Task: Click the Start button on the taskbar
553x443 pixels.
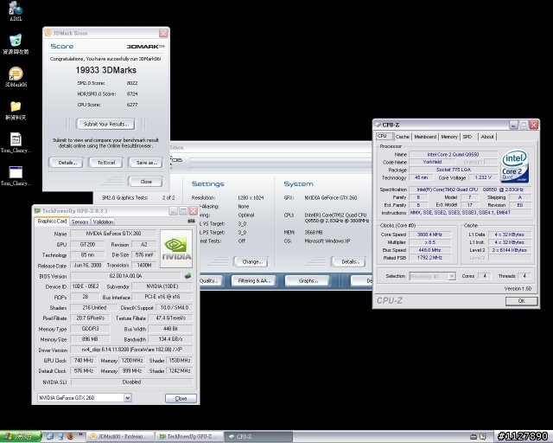Action: tap(21, 436)
